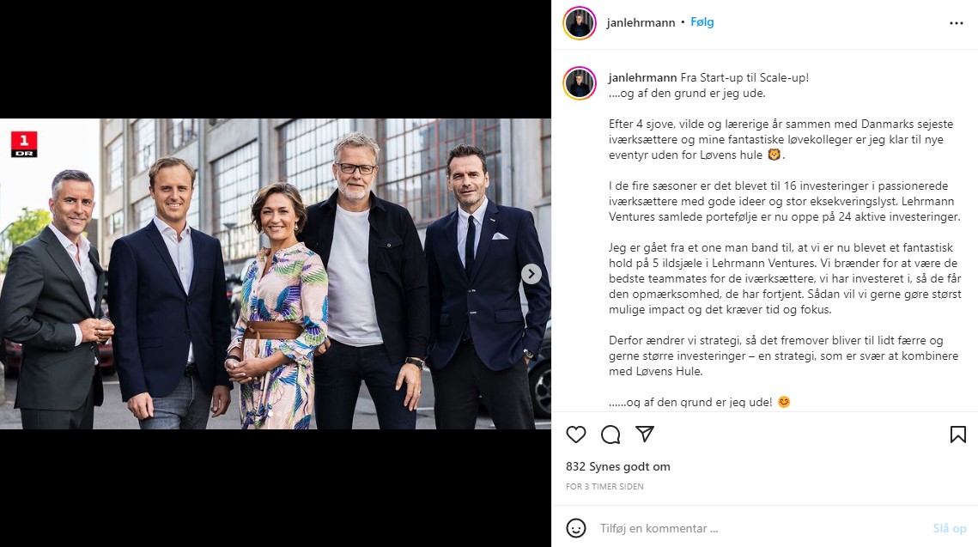Viewport: 978px width, 547px height.
Task: Open comments via the speech bubble icon
Action: [x=610, y=435]
